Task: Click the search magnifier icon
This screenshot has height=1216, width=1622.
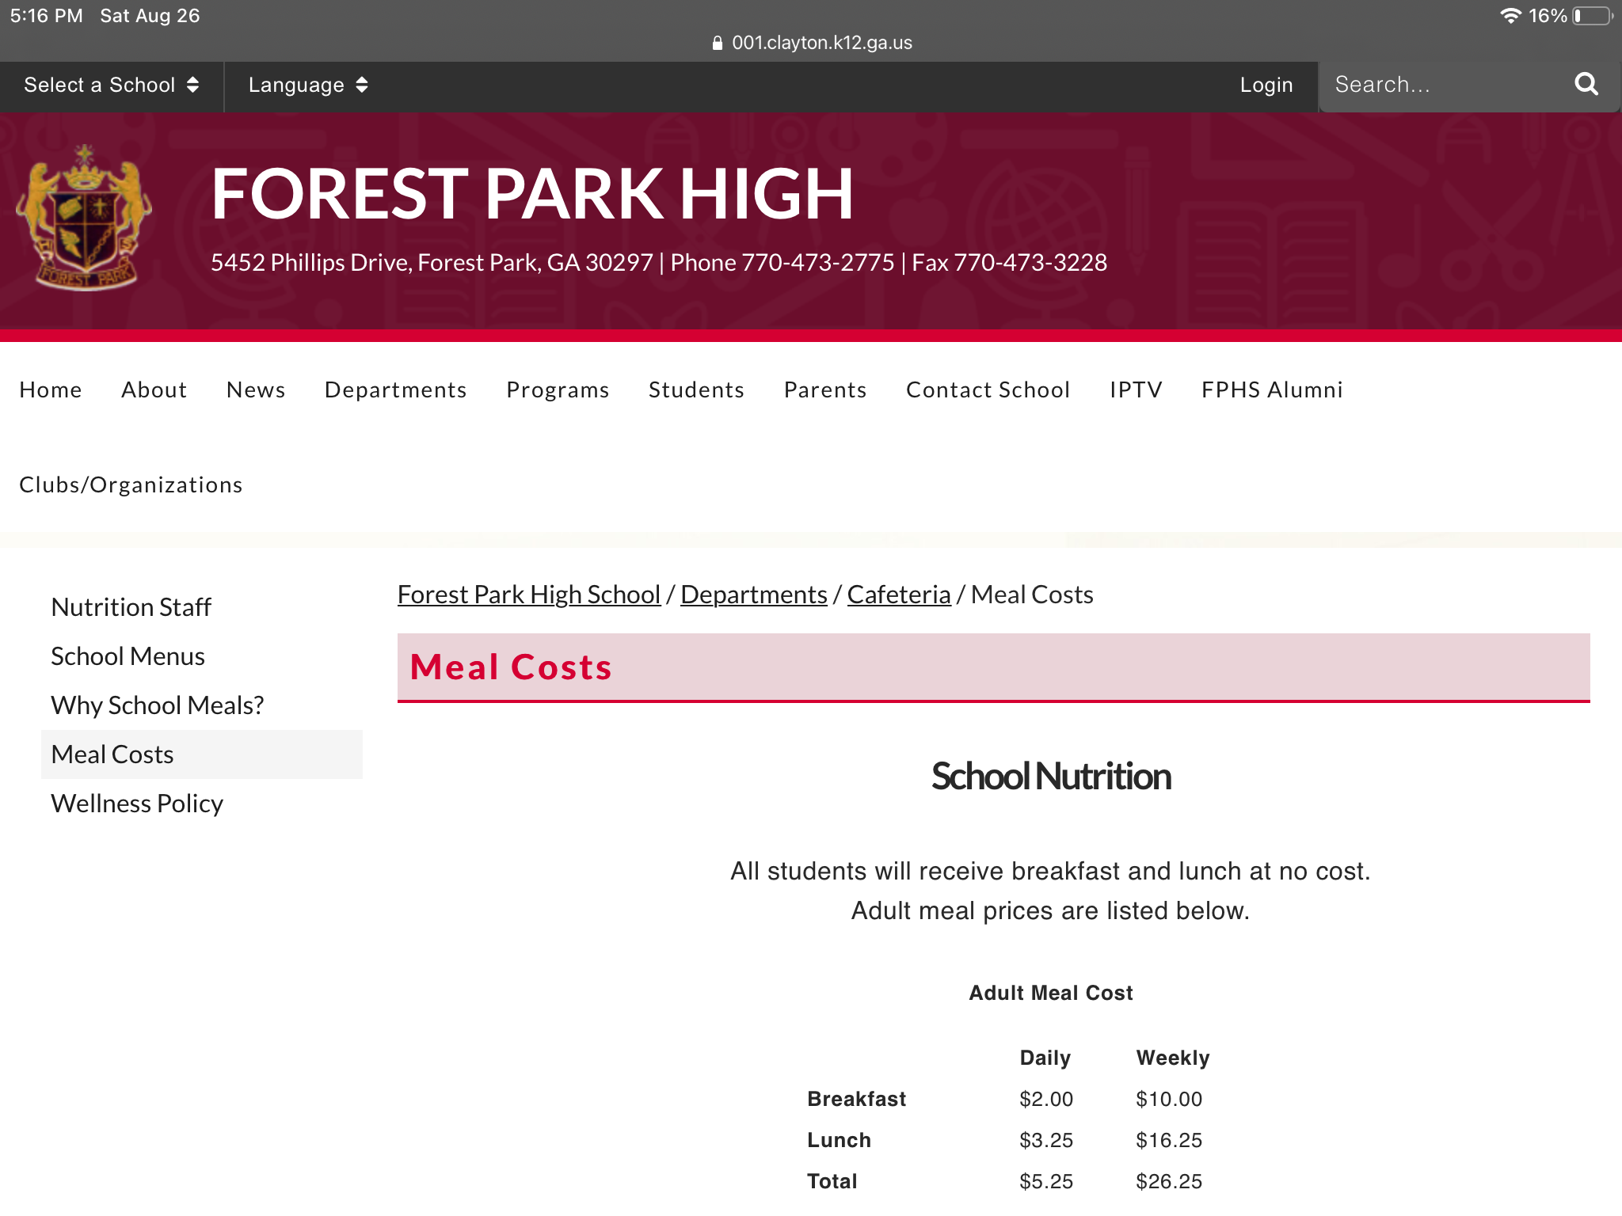Action: coord(1586,84)
